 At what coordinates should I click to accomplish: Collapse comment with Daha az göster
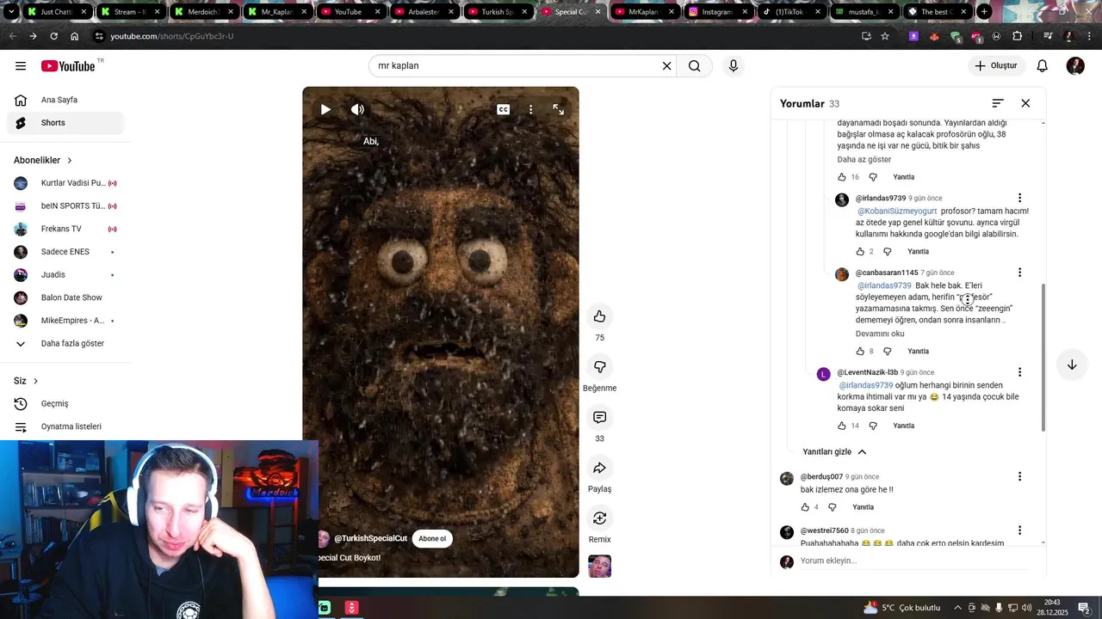(x=864, y=160)
